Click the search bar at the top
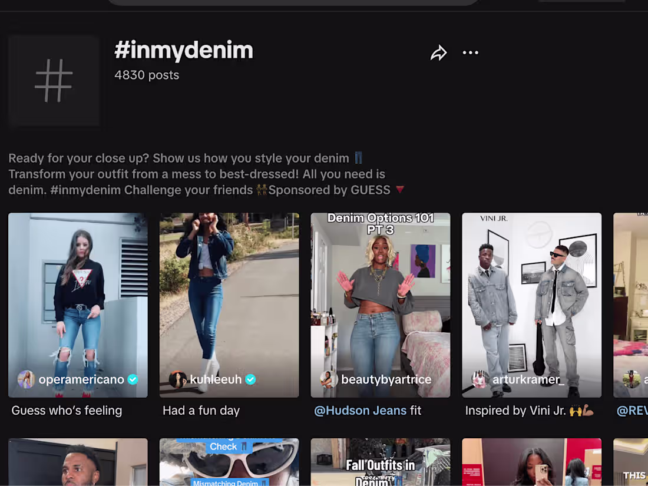 click(x=293, y=2)
